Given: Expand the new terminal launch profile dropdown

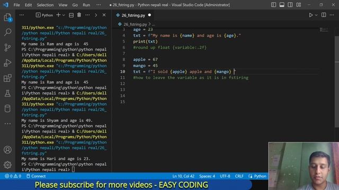Looking at the screenshot, I should coord(64,15).
